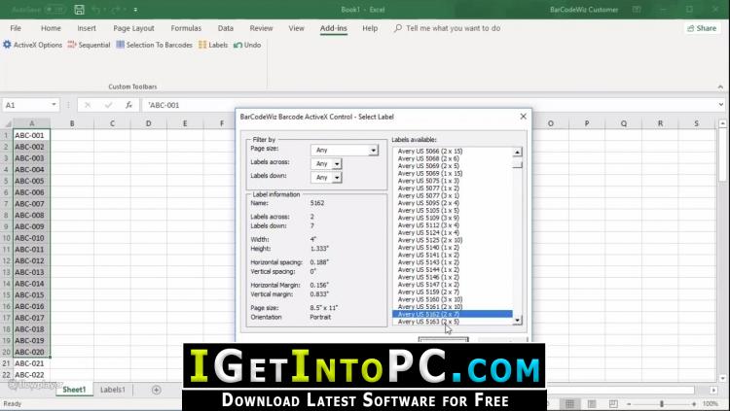This screenshot has height=411, width=730.
Task: Select column D header
Action: (149, 123)
